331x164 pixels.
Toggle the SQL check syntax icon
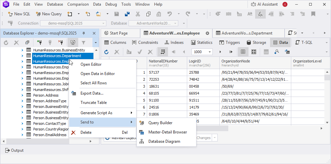click(x=260, y=14)
